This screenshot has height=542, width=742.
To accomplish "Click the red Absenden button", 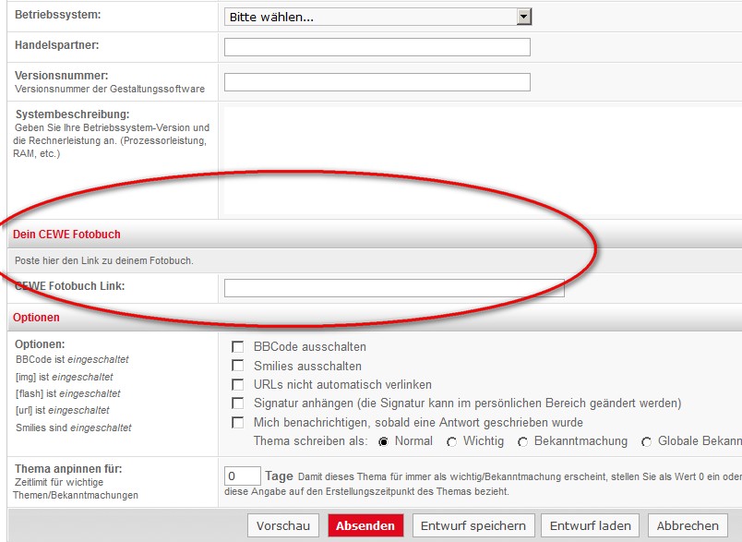I will click(365, 525).
